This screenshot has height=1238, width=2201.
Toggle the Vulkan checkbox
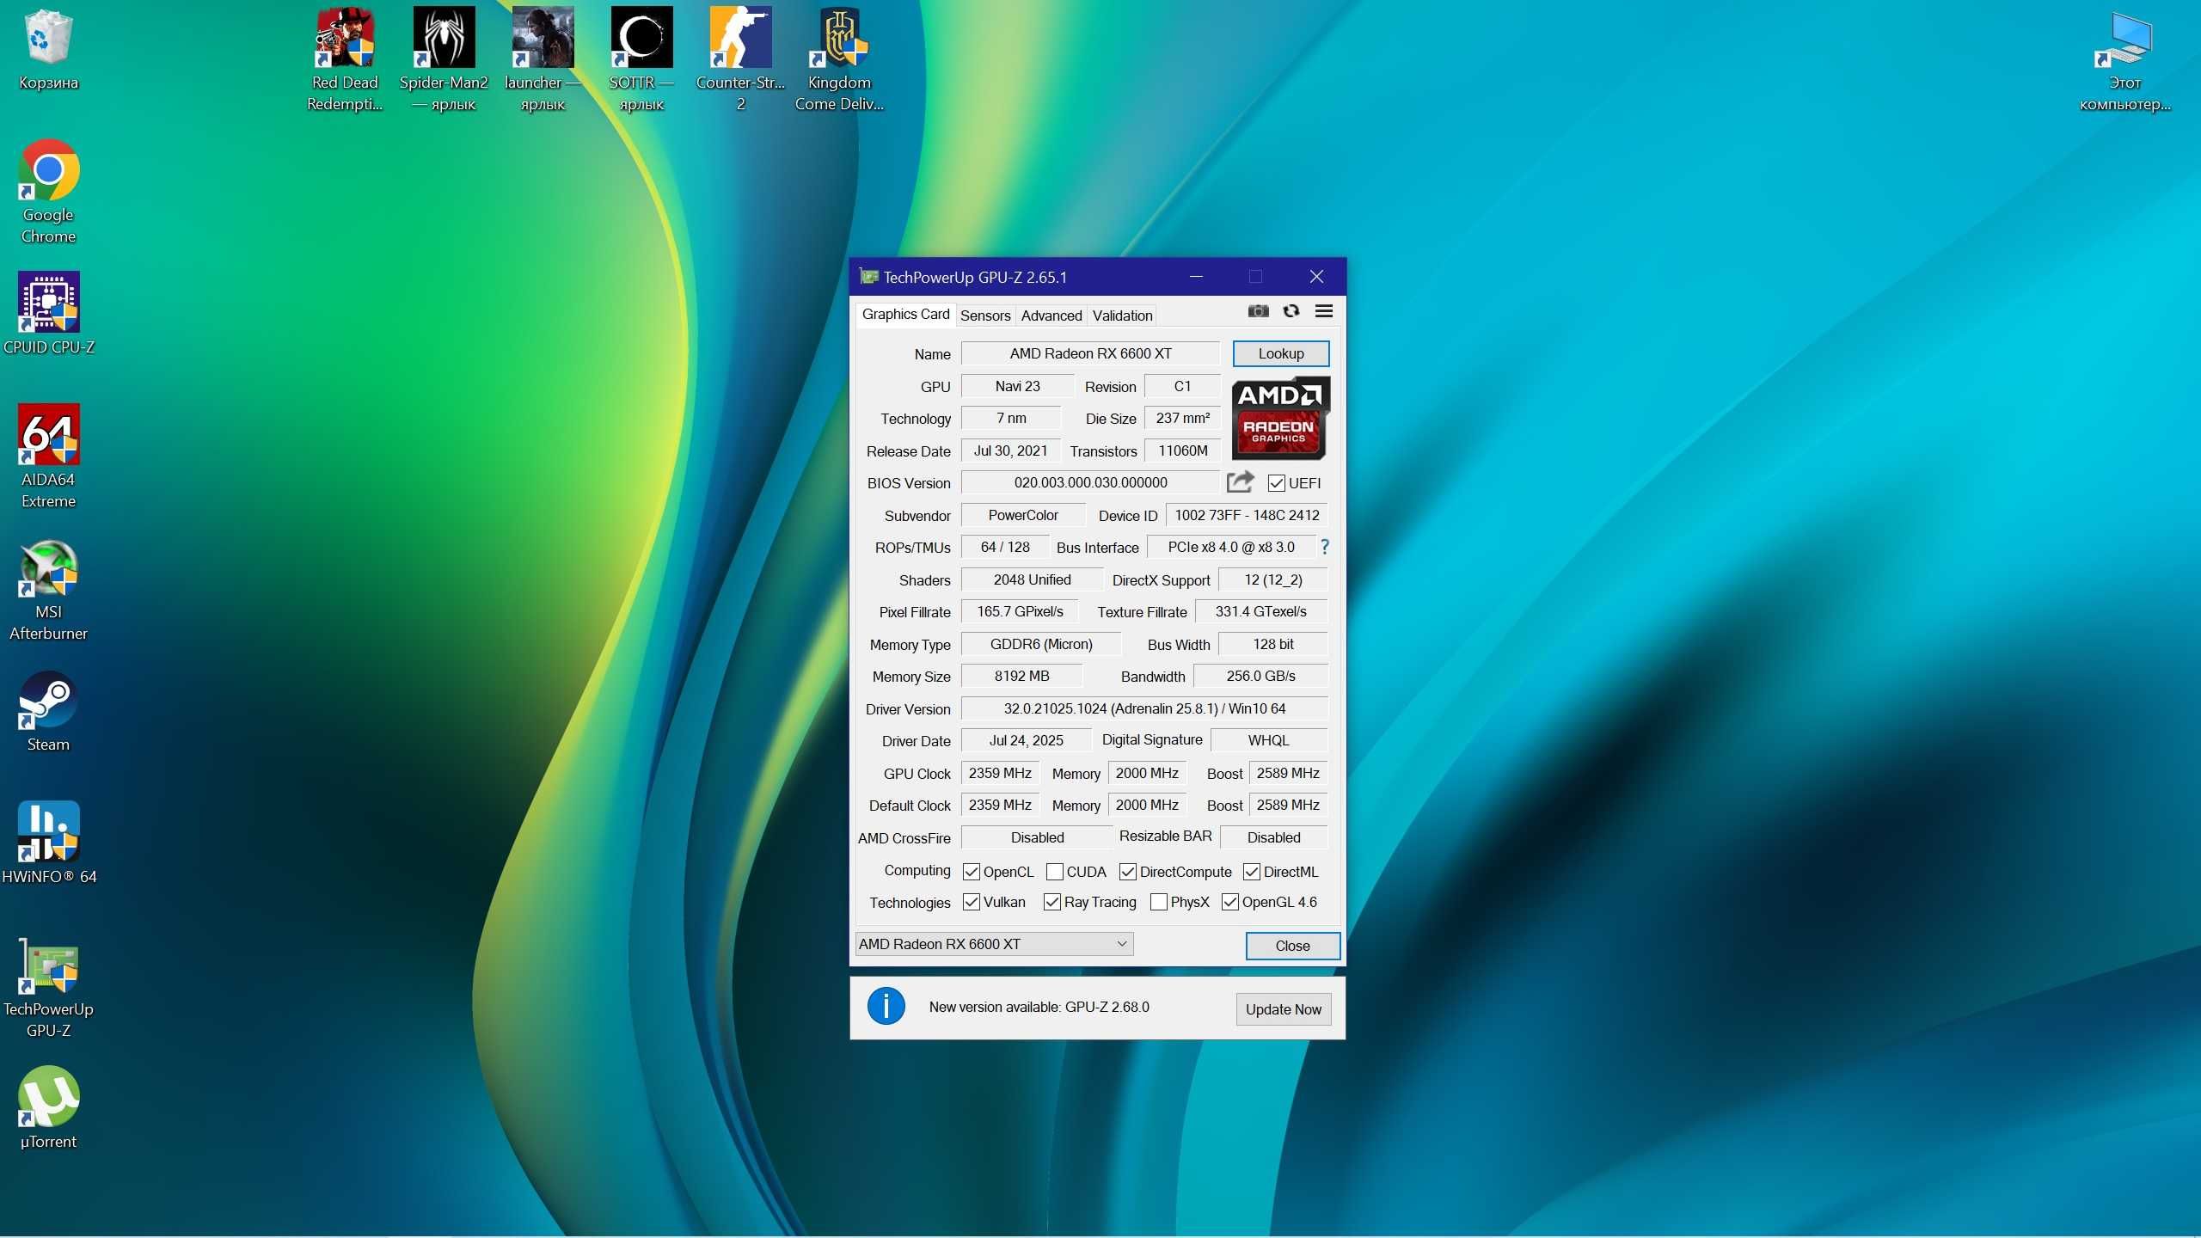pyautogui.click(x=972, y=902)
